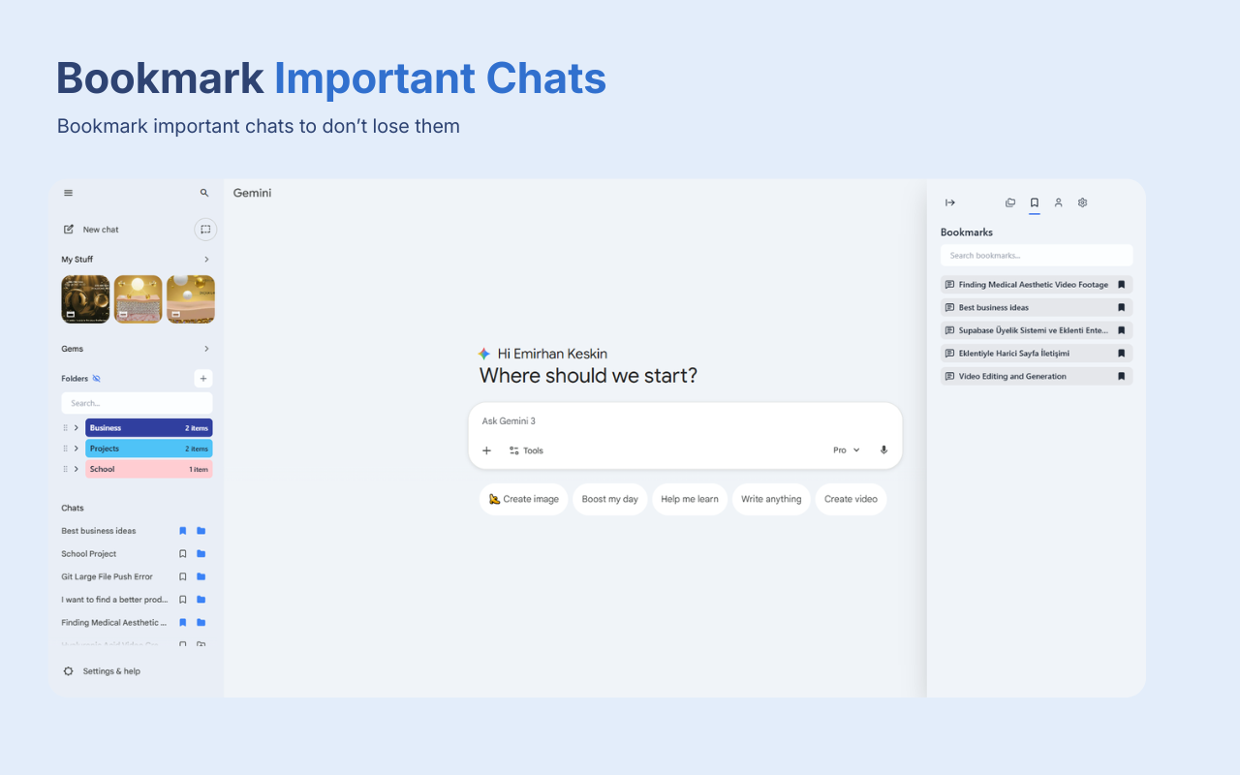Remove bookmark from Video Editing and Generation
Viewport: 1240px width, 775px height.
pyautogui.click(x=1122, y=376)
